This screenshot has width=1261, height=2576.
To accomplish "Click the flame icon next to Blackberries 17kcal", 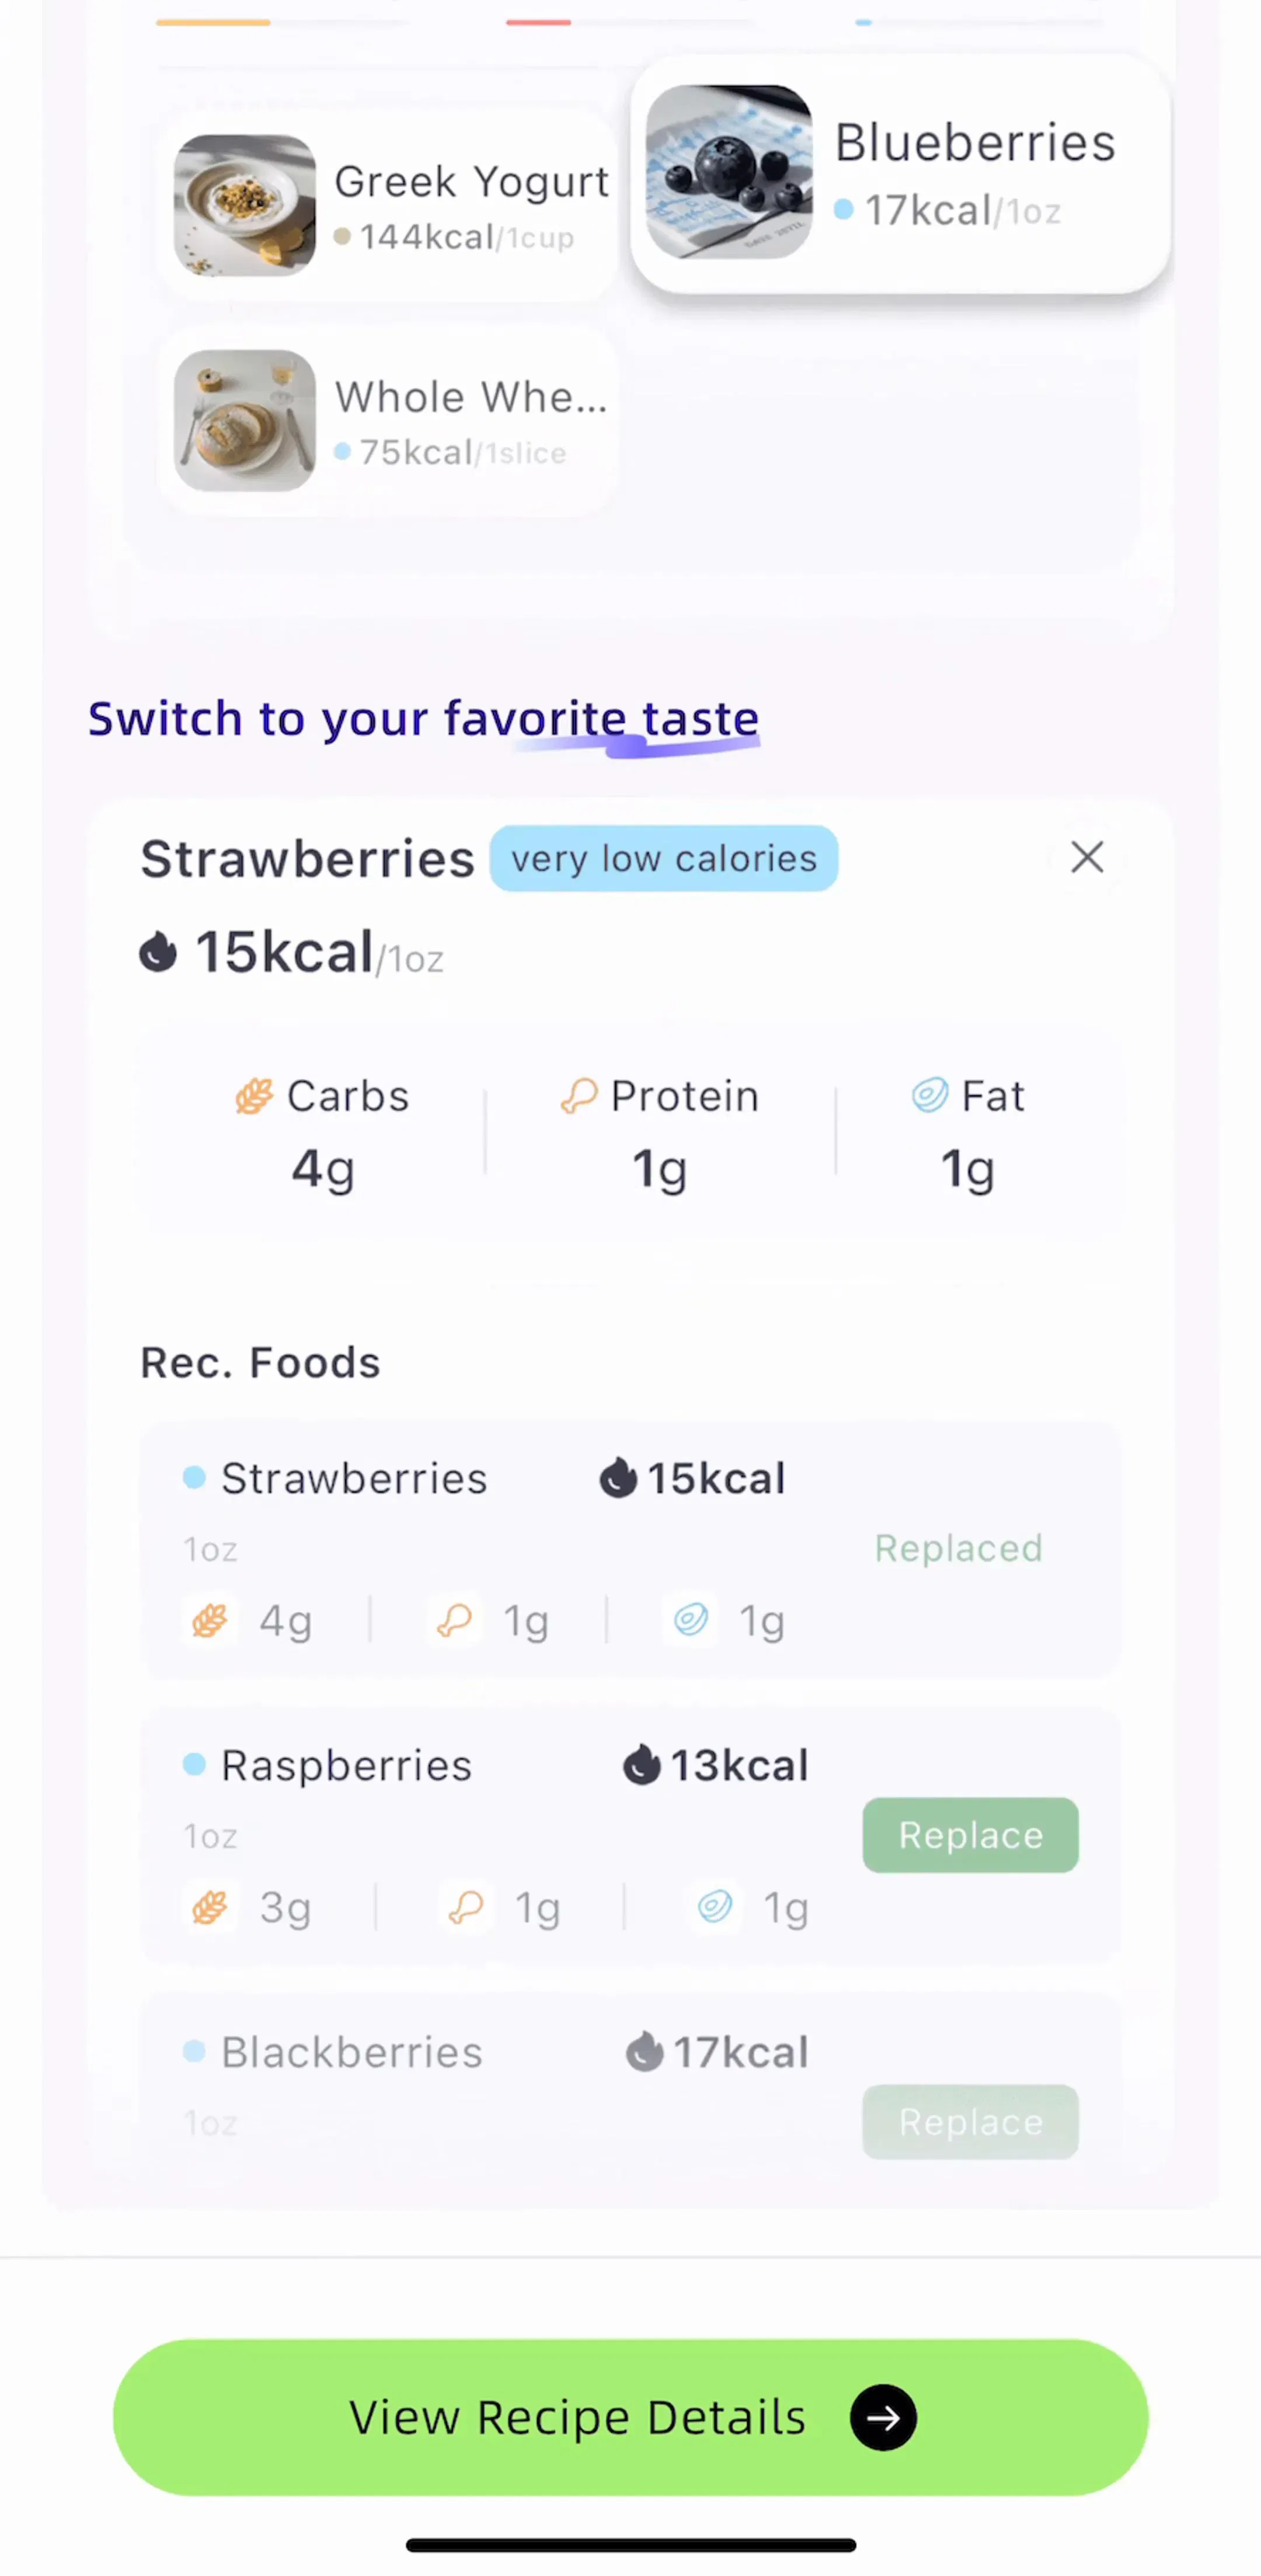I will pyautogui.click(x=645, y=2052).
